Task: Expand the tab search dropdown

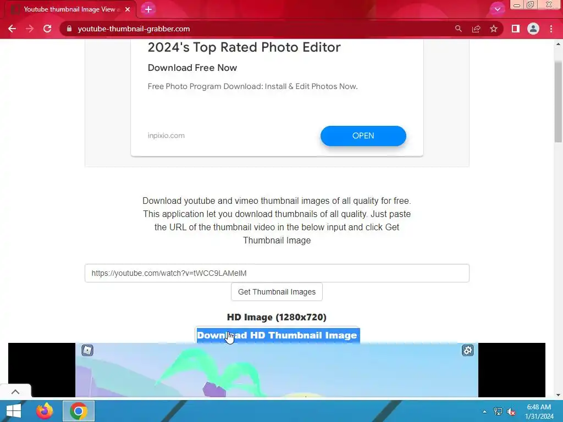Action: [497, 9]
